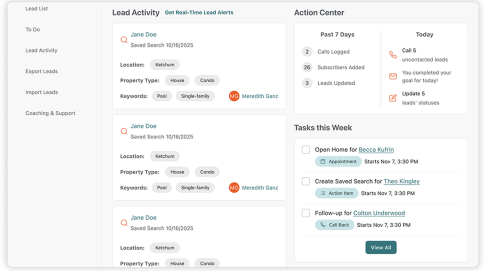Open Get Real-Time Lead Alerts link
Viewport: 485px width, 271px height.
click(199, 12)
